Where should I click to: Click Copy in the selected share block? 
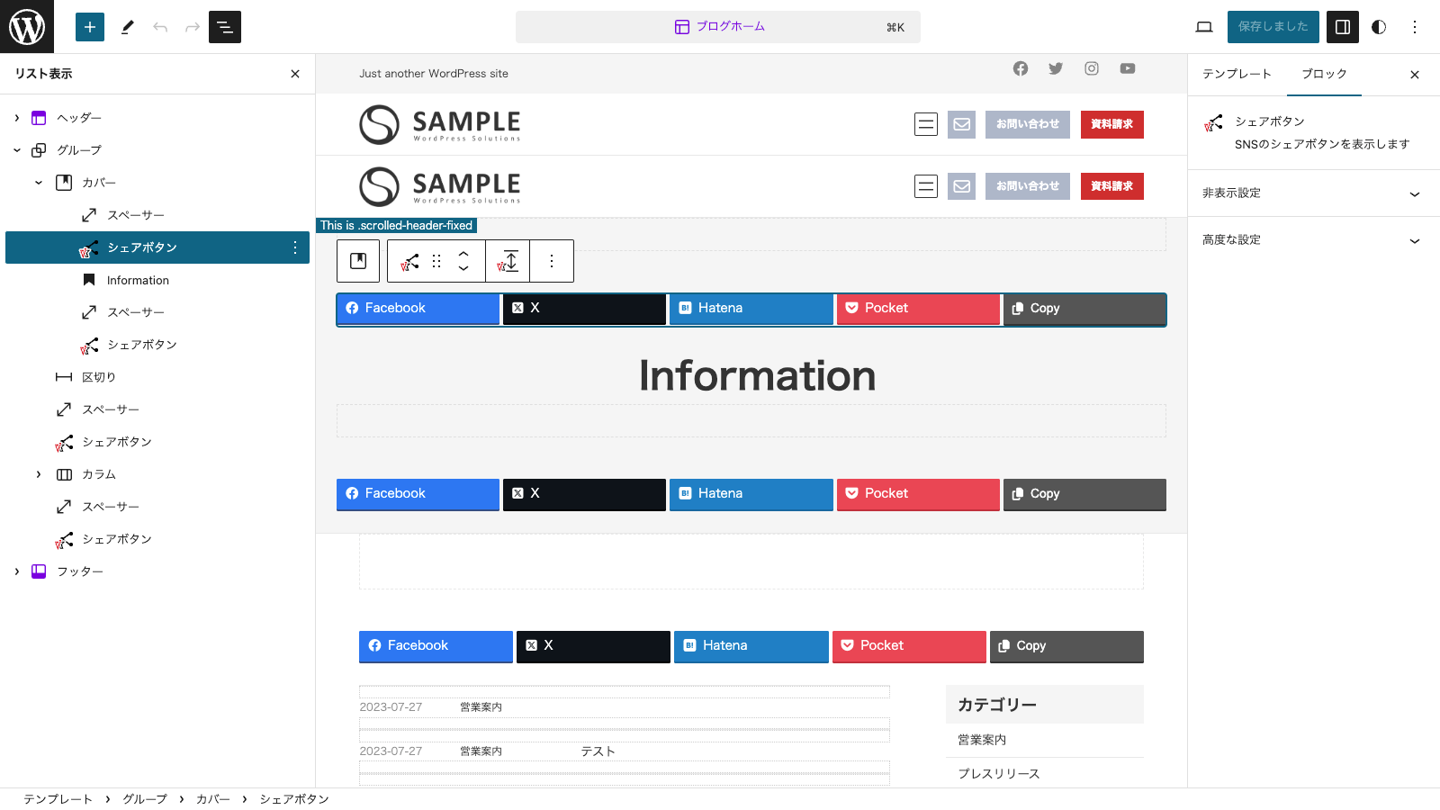pyautogui.click(x=1084, y=309)
